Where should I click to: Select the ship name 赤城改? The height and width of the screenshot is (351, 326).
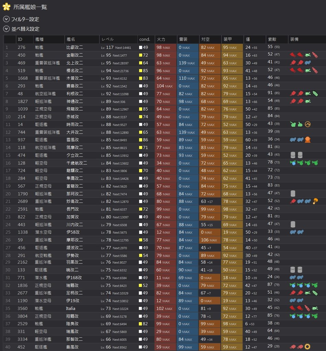(73, 117)
